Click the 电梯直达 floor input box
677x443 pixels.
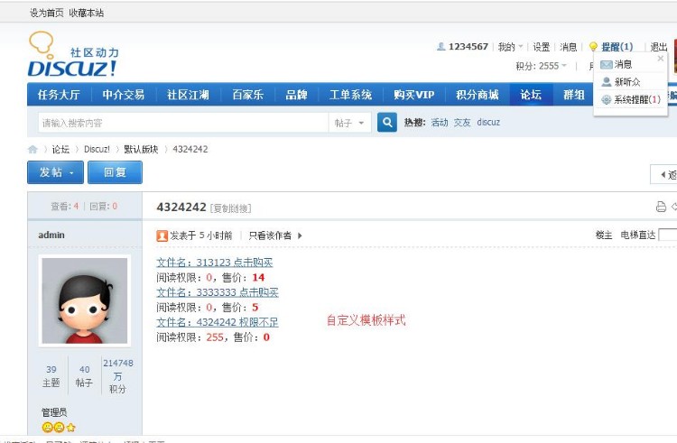[x=668, y=235]
